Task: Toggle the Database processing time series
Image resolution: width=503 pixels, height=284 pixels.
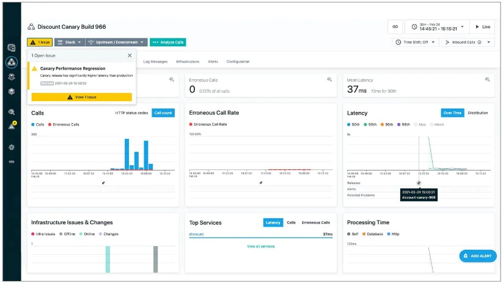Action: click(372, 234)
